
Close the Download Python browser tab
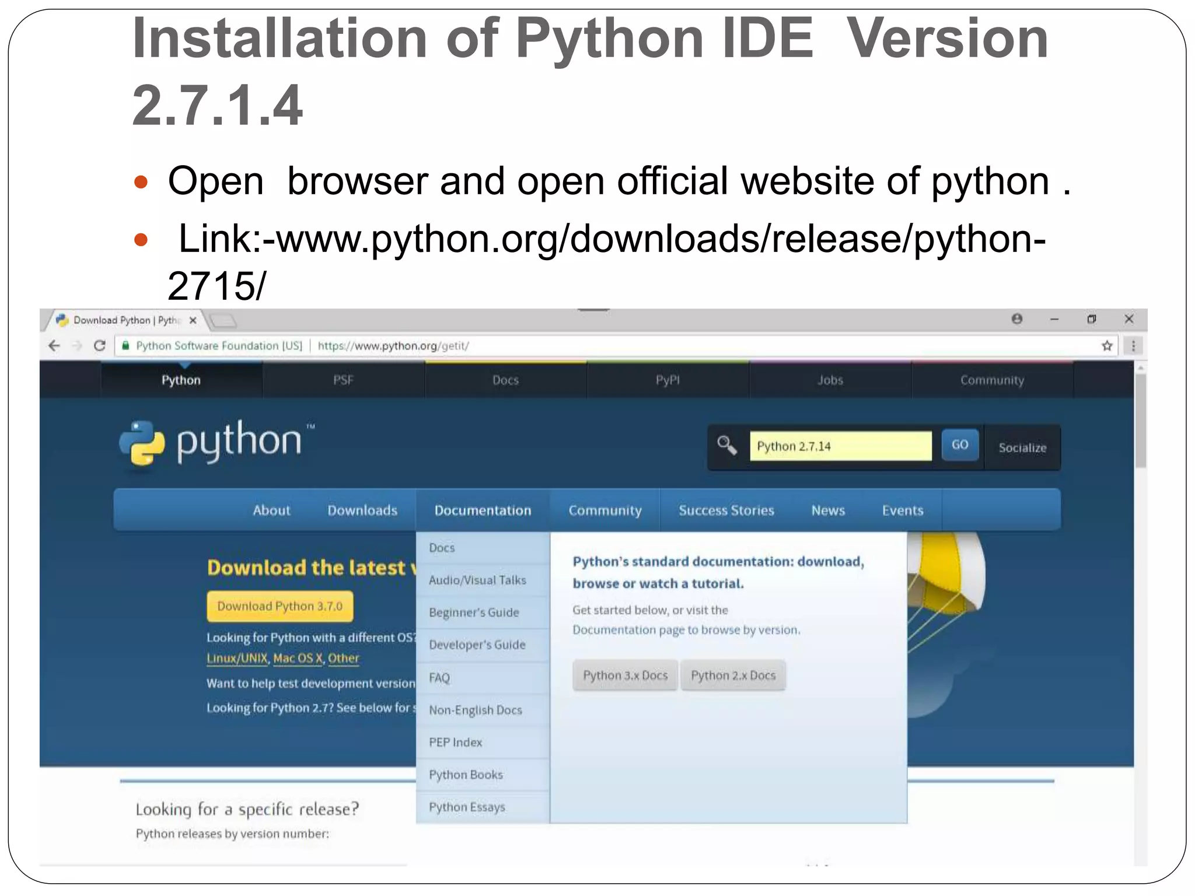(x=193, y=320)
